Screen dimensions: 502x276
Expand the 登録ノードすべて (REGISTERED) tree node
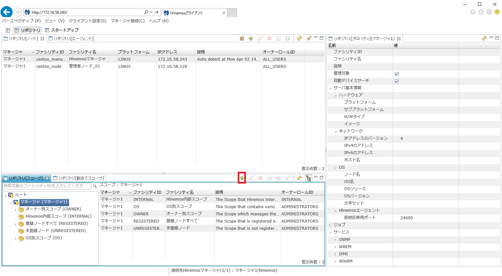[16, 224]
